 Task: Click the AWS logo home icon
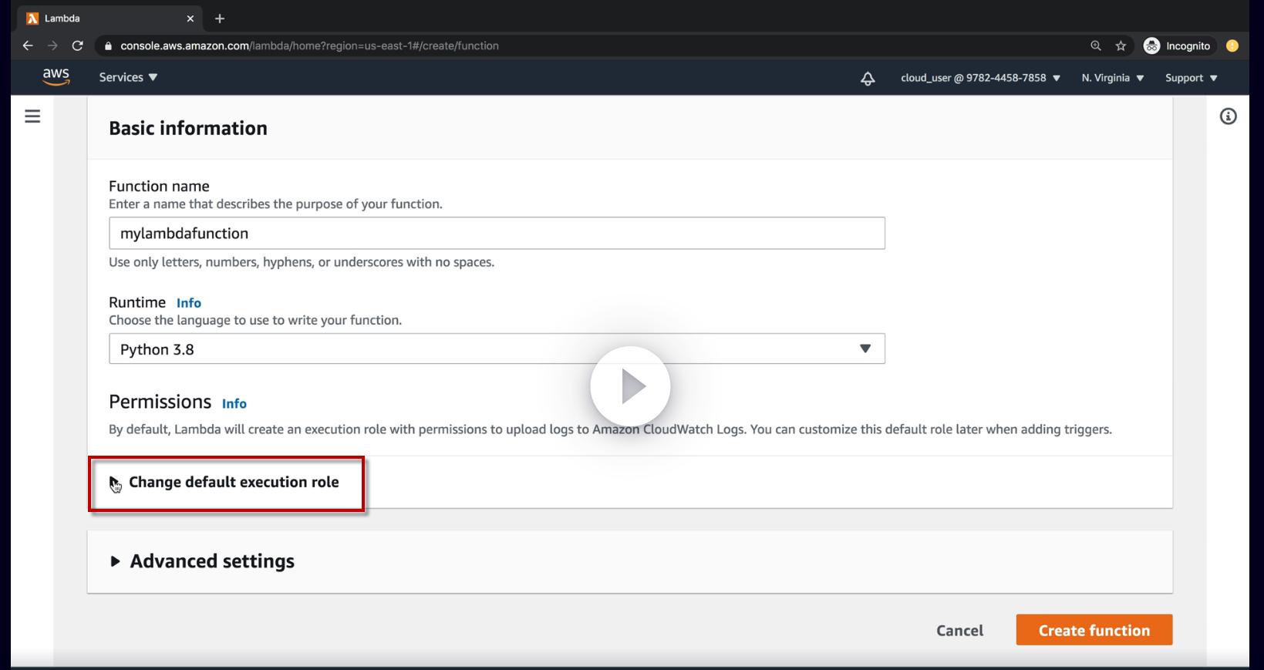pos(56,77)
